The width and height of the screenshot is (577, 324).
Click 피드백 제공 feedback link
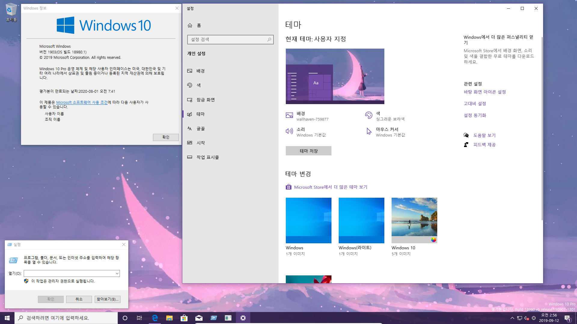[484, 145]
